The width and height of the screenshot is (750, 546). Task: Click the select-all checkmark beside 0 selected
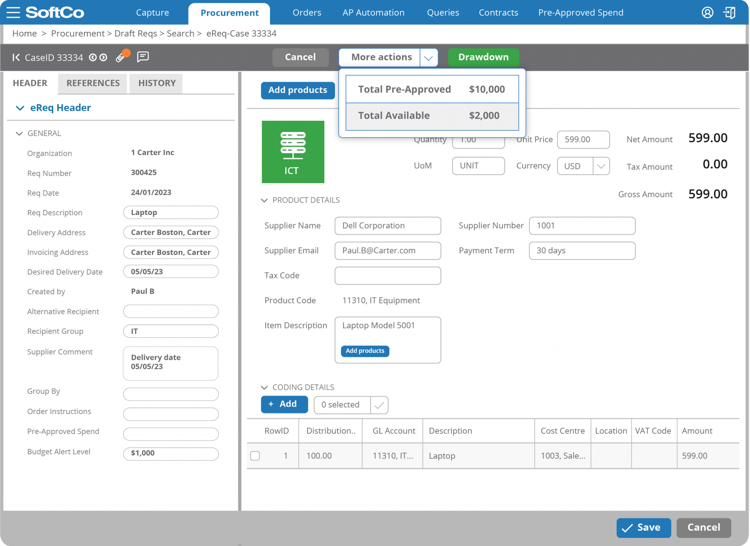point(380,405)
